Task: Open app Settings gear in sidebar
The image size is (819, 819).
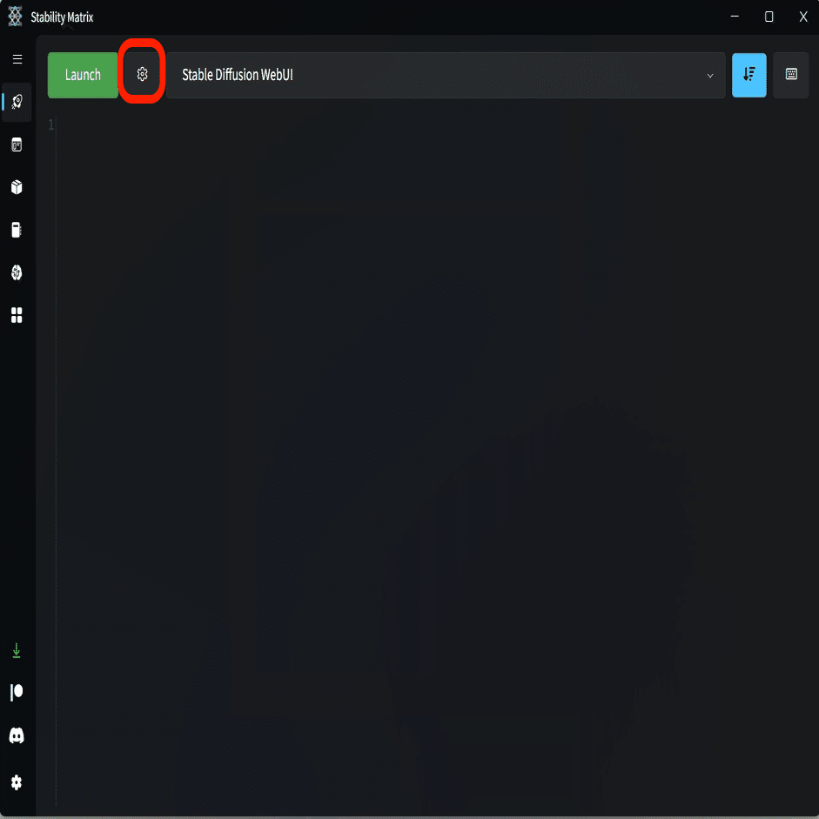Action: click(17, 782)
